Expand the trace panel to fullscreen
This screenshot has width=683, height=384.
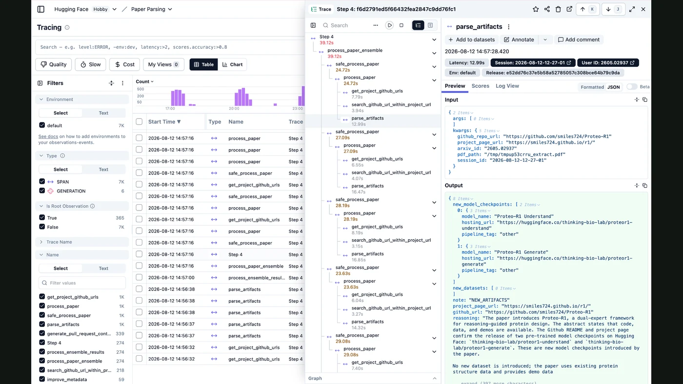point(632,9)
